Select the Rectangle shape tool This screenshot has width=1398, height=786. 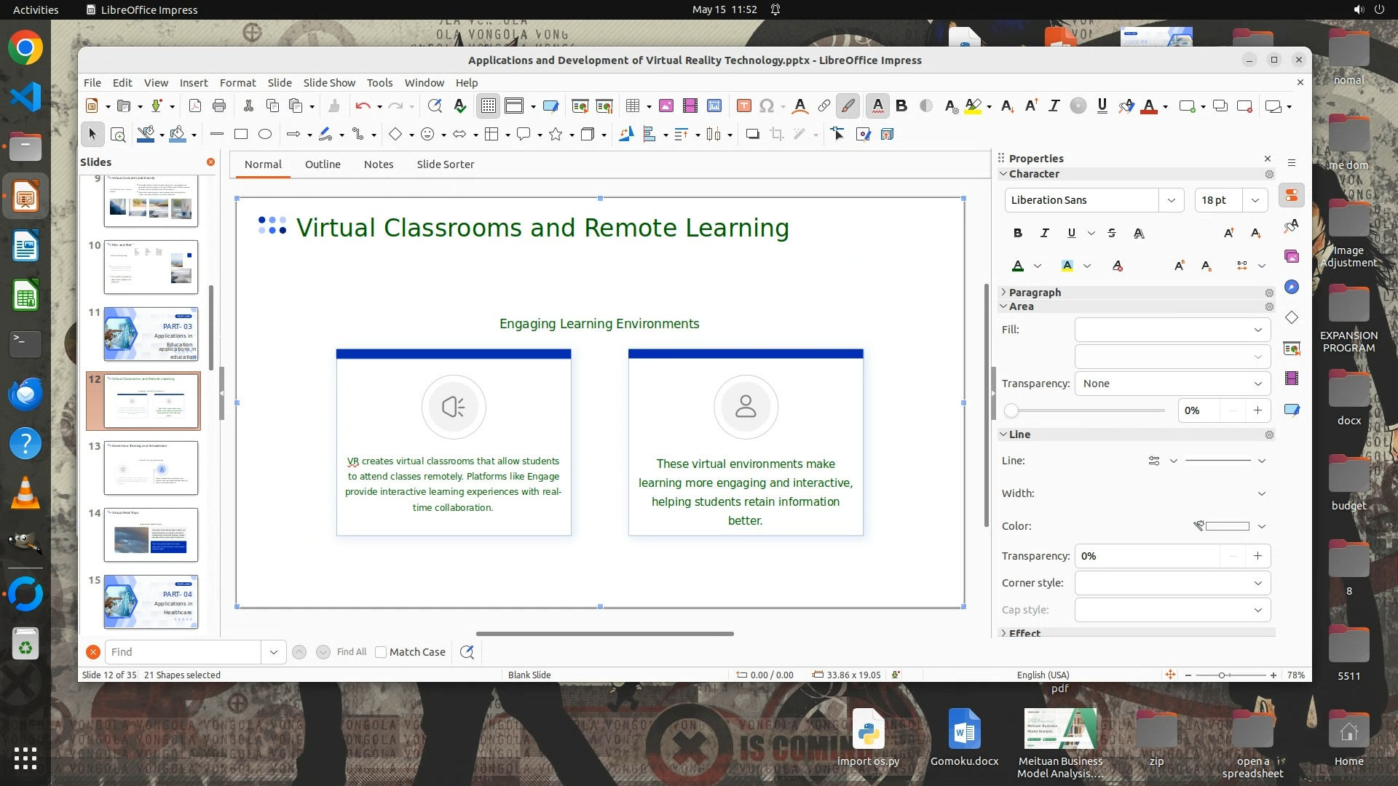click(x=241, y=134)
